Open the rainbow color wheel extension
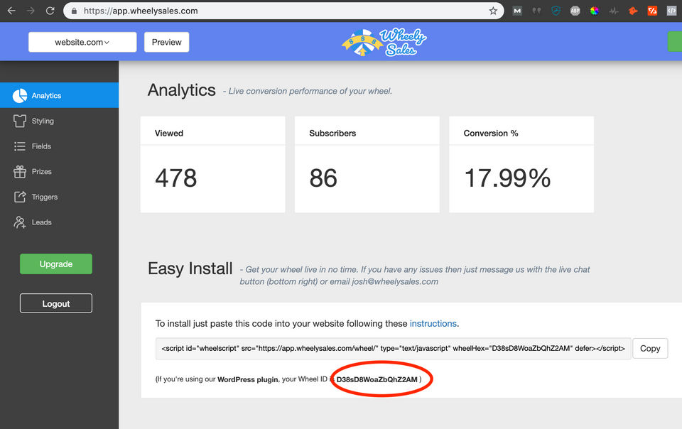This screenshot has width=682, height=429. 595,11
